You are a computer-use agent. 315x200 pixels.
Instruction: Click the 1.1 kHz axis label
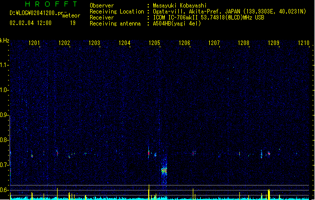[4, 65]
